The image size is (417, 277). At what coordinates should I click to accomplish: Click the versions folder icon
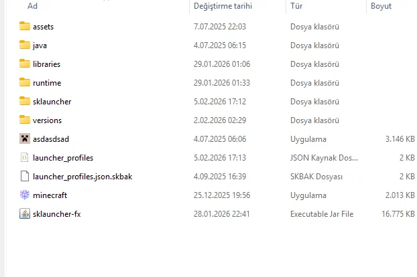point(25,120)
